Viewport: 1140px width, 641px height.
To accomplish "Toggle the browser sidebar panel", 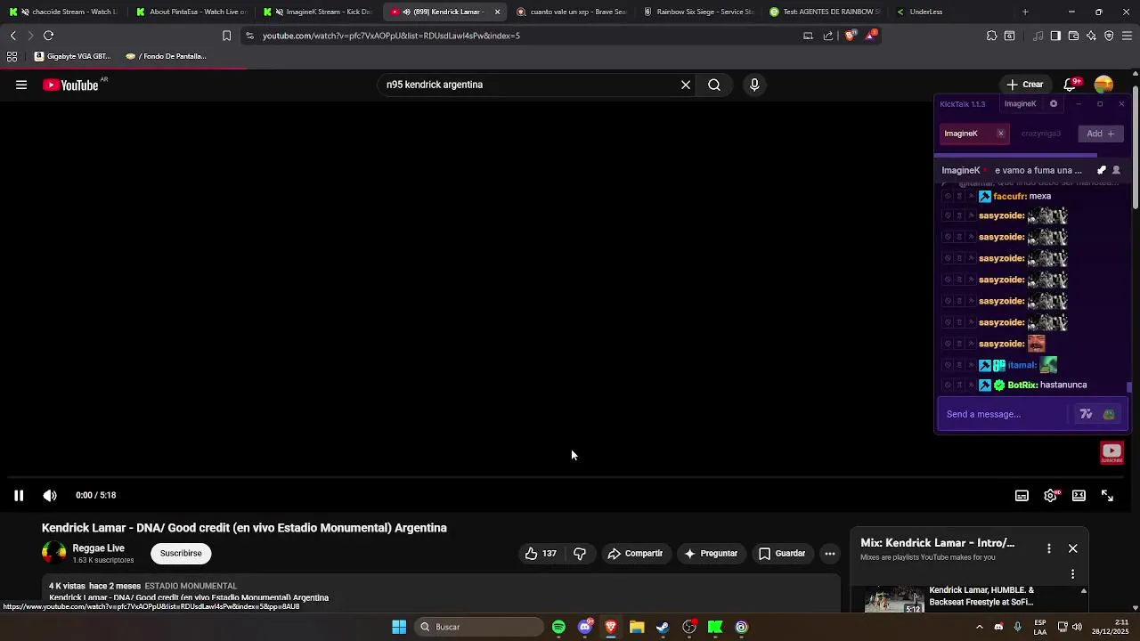I will point(1055,36).
